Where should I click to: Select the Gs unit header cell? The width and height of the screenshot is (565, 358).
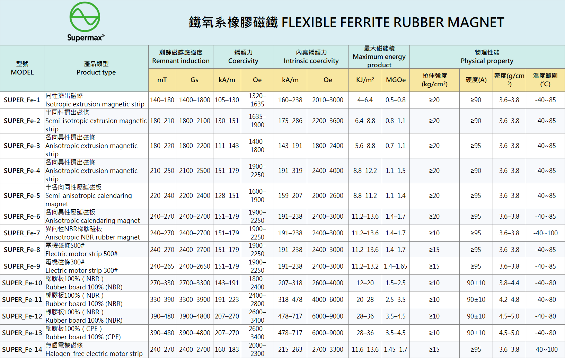[194, 80]
